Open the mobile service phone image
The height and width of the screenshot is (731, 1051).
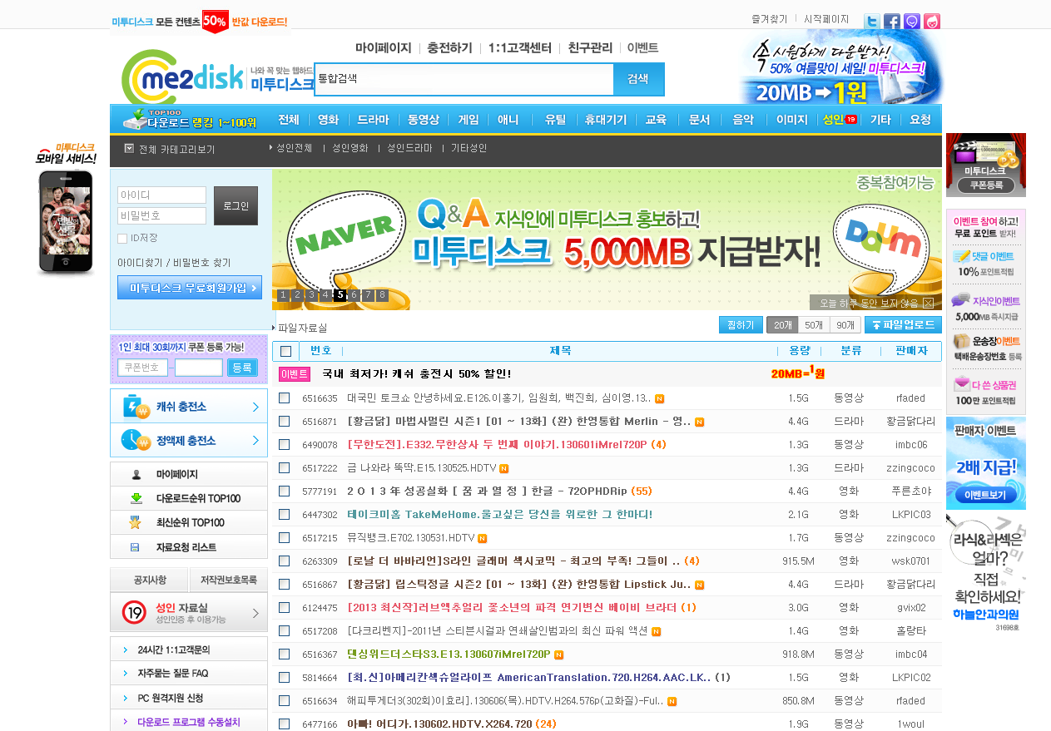[65, 222]
